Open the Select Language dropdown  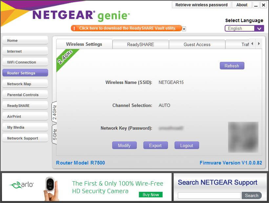coord(244,28)
